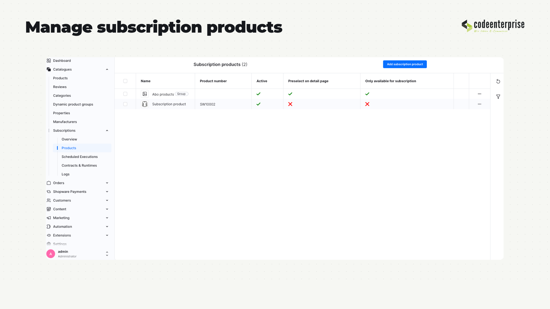Expand the Shopware Payments chevron
This screenshot has width=550, height=309.
click(x=107, y=192)
